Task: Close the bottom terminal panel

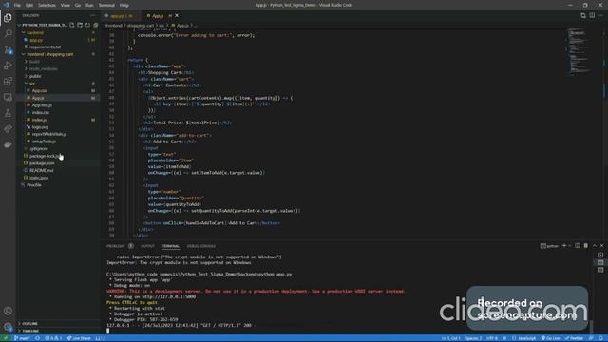Action: click(x=601, y=246)
